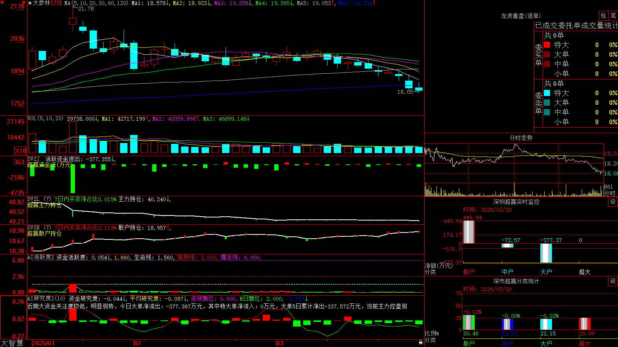The height and width of the screenshot is (347, 618).
Task: Click the dark red 中单 buy-order swatch
Action: (x=547, y=64)
